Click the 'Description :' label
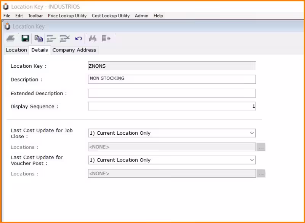 26,80
